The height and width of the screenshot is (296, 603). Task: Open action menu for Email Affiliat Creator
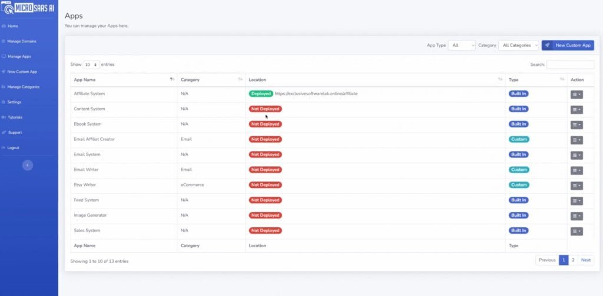pyautogui.click(x=577, y=140)
